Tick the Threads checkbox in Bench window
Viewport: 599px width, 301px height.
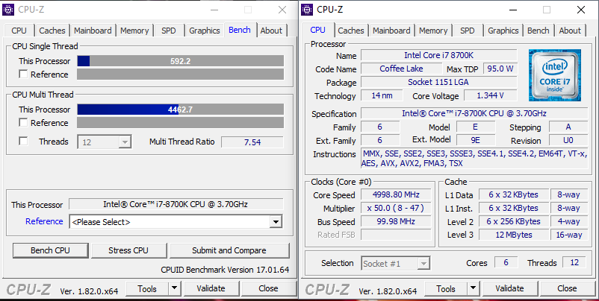(x=23, y=141)
